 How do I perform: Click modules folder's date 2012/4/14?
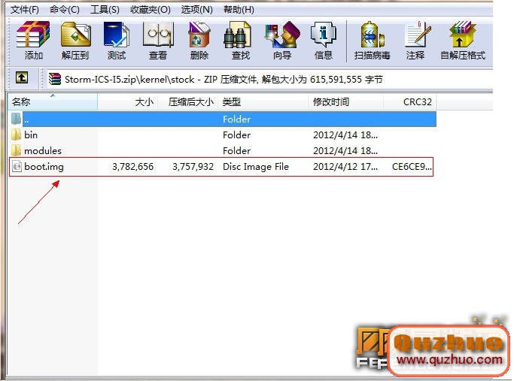click(x=345, y=150)
